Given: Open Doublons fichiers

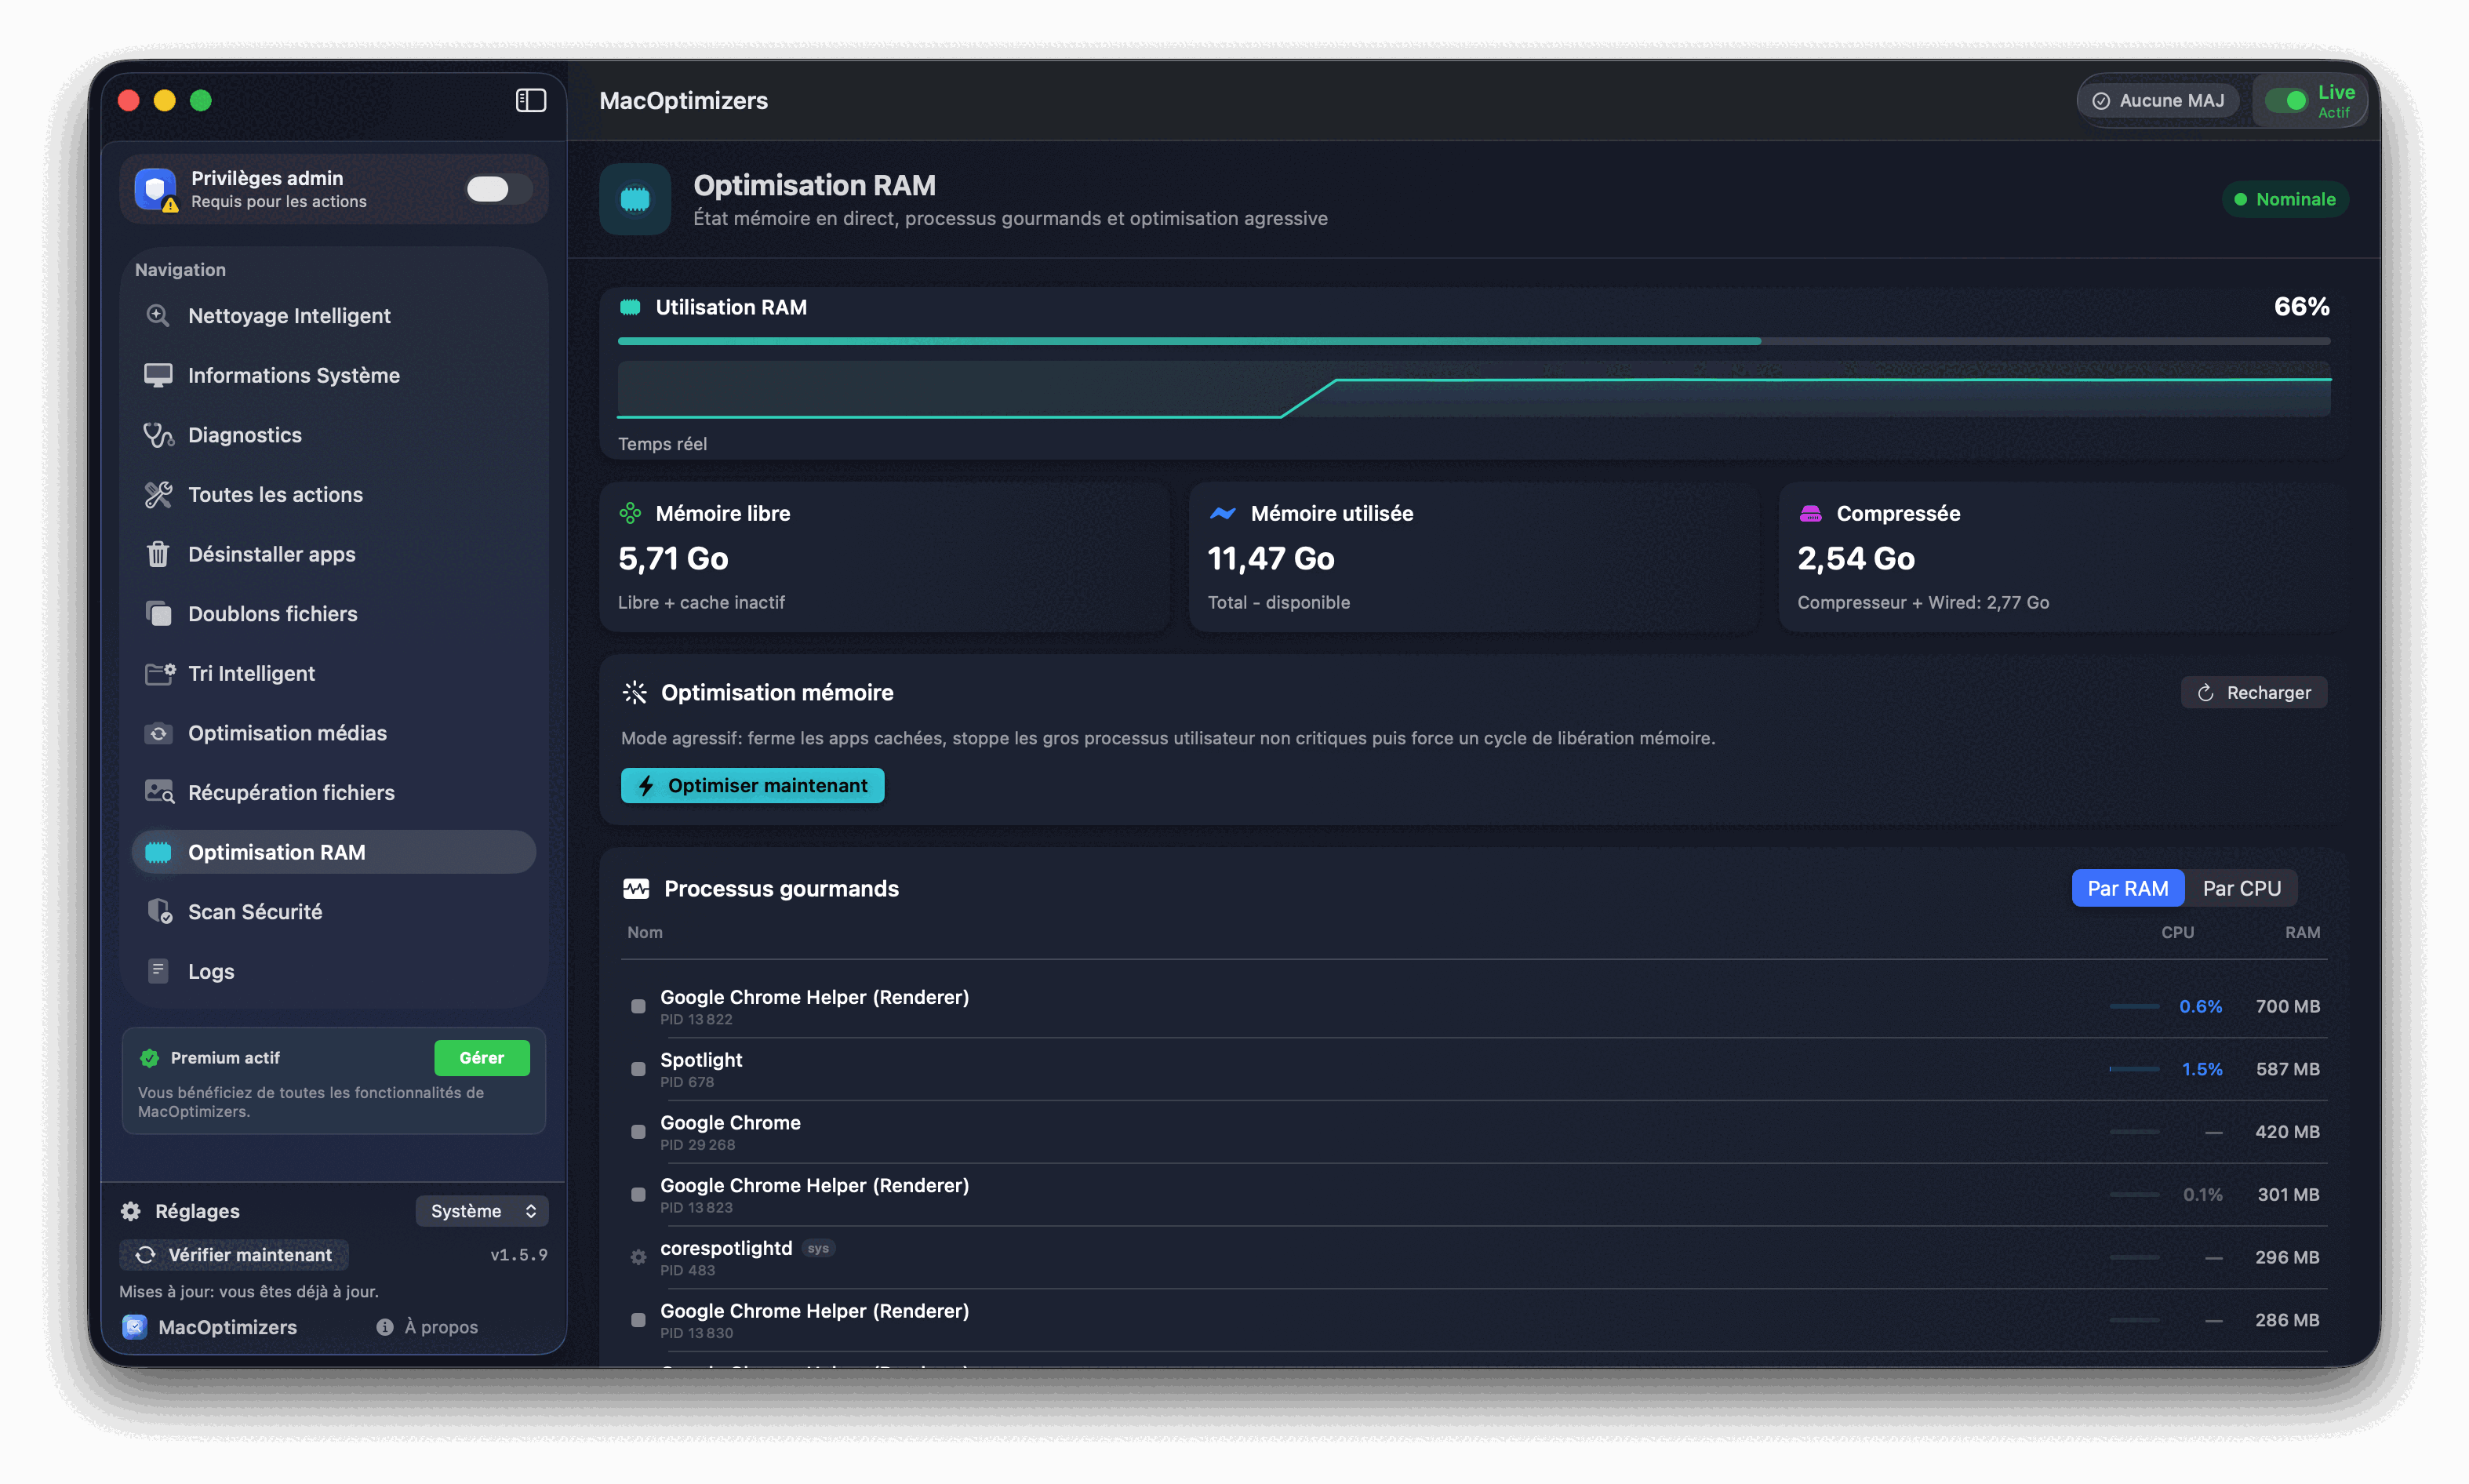Looking at the screenshot, I should tap(273, 613).
